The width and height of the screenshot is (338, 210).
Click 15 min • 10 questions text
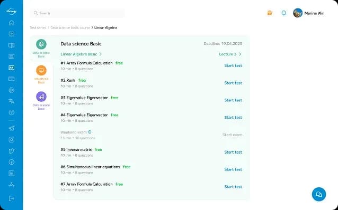point(78,138)
